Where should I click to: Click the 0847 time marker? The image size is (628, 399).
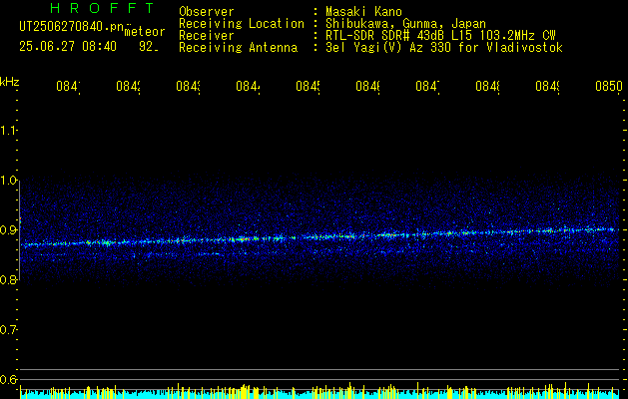[427, 86]
